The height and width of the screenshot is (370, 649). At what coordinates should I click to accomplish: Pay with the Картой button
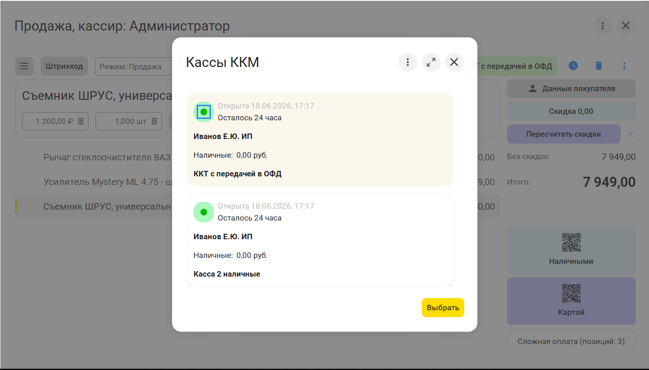571,301
